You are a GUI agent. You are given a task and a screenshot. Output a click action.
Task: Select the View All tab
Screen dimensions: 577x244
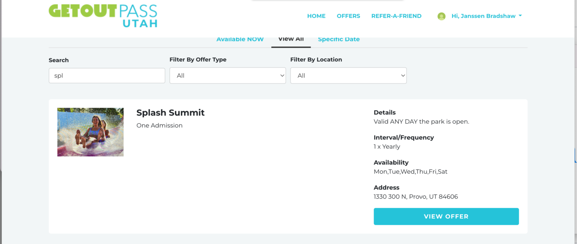click(x=291, y=39)
